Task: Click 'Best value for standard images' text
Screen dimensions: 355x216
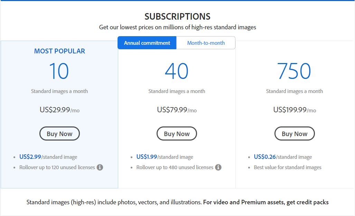Action: click(x=288, y=167)
